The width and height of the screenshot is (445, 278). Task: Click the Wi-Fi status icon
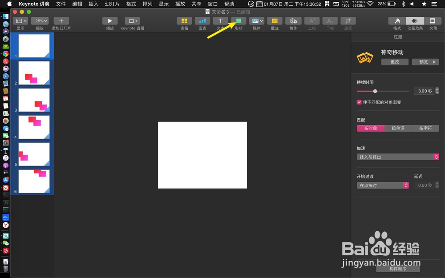[370, 4]
